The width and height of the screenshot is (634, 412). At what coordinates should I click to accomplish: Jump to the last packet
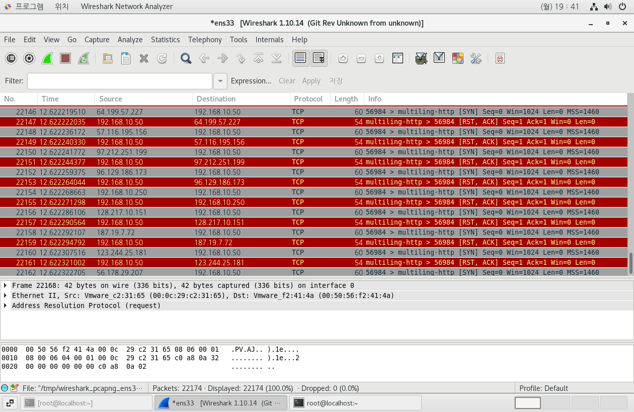[276, 58]
